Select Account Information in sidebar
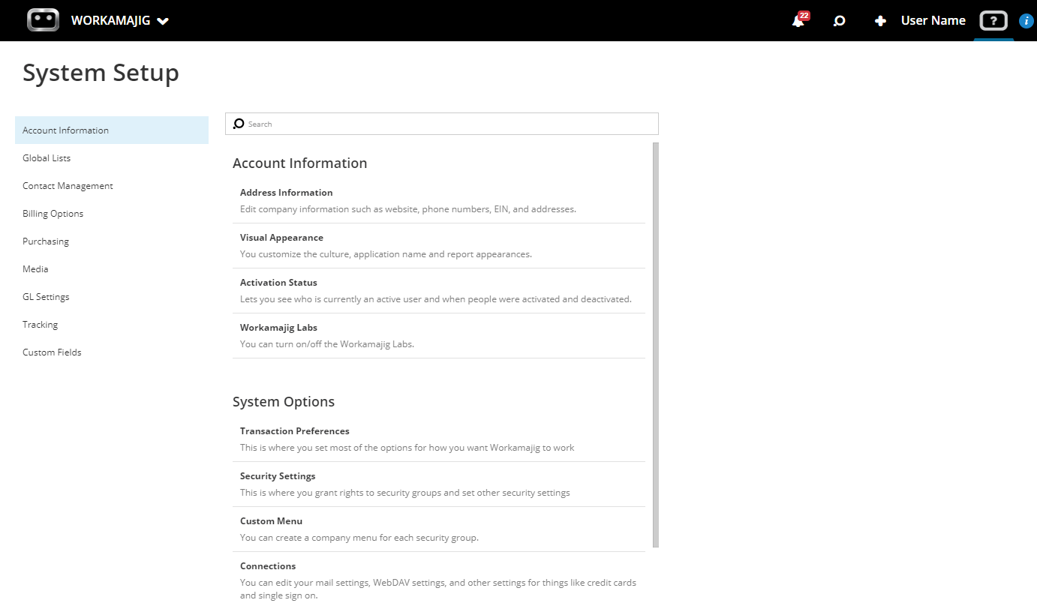1037x606 pixels. click(x=112, y=130)
